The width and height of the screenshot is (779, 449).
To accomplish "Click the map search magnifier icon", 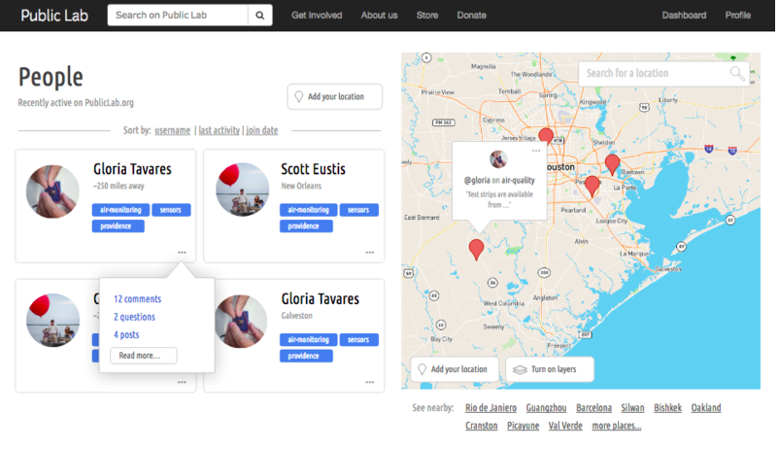I will pos(737,74).
